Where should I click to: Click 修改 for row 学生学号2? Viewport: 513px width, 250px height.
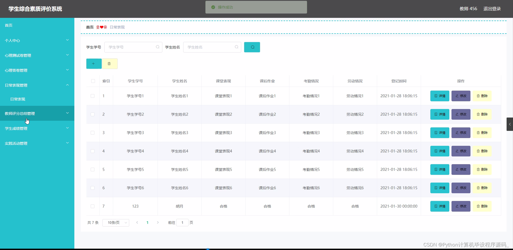[x=461, y=114]
